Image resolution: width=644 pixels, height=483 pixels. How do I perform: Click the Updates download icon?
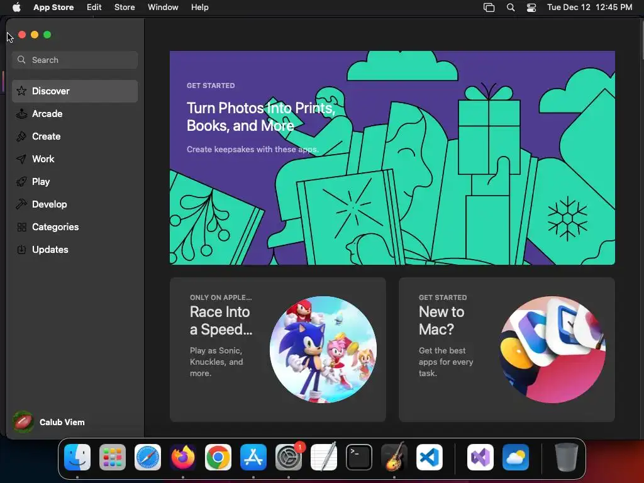click(x=21, y=249)
